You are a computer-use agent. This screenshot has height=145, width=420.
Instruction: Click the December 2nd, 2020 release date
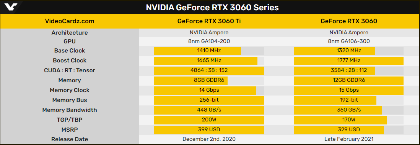coord(209,139)
